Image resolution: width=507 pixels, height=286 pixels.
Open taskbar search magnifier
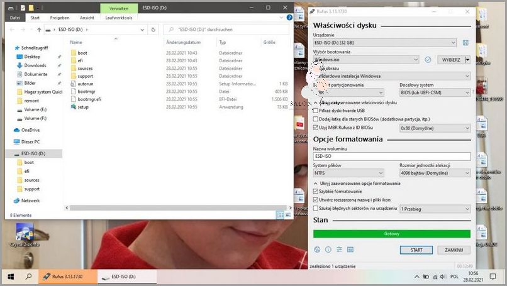[29, 277]
